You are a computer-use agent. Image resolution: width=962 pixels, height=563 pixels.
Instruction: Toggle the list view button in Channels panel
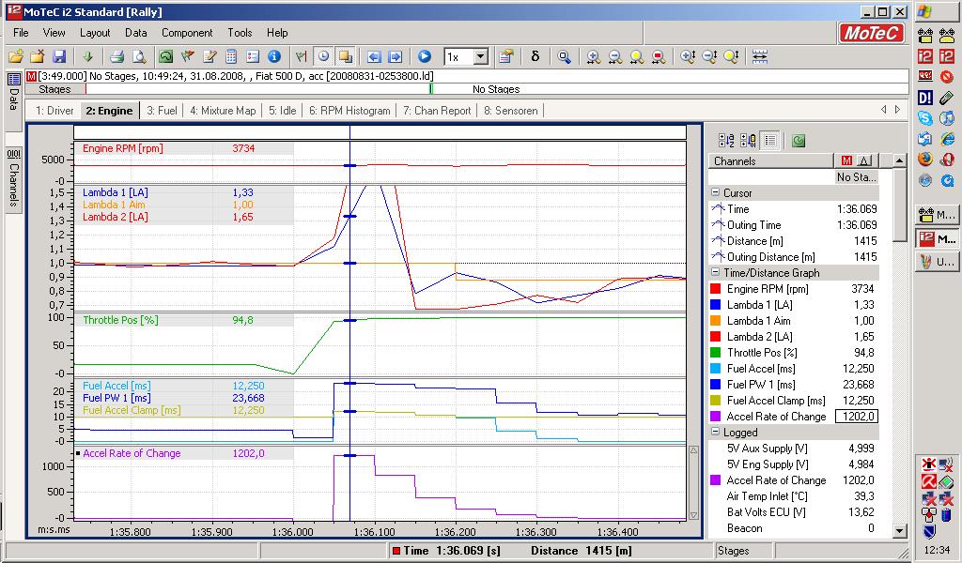coord(770,141)
